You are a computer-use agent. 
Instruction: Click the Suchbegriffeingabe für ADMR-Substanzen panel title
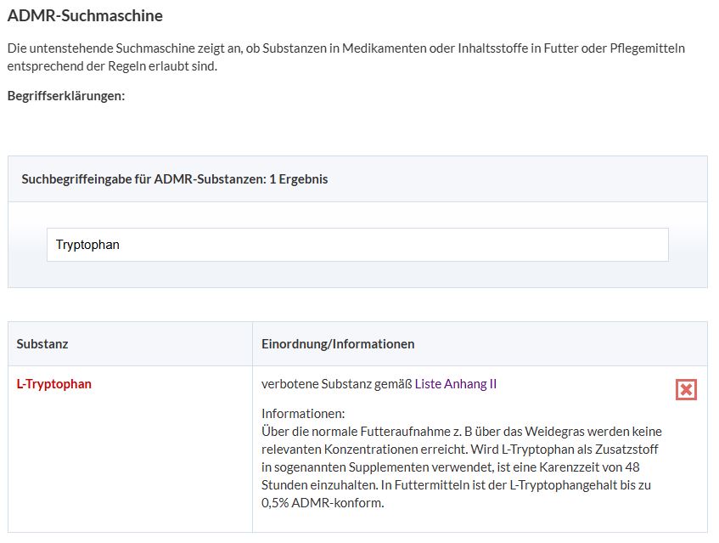point(143,179)
